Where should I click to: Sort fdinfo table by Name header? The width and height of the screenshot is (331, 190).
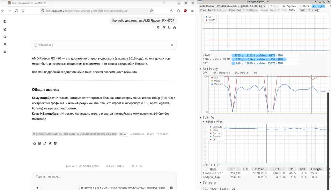(213, 169)
